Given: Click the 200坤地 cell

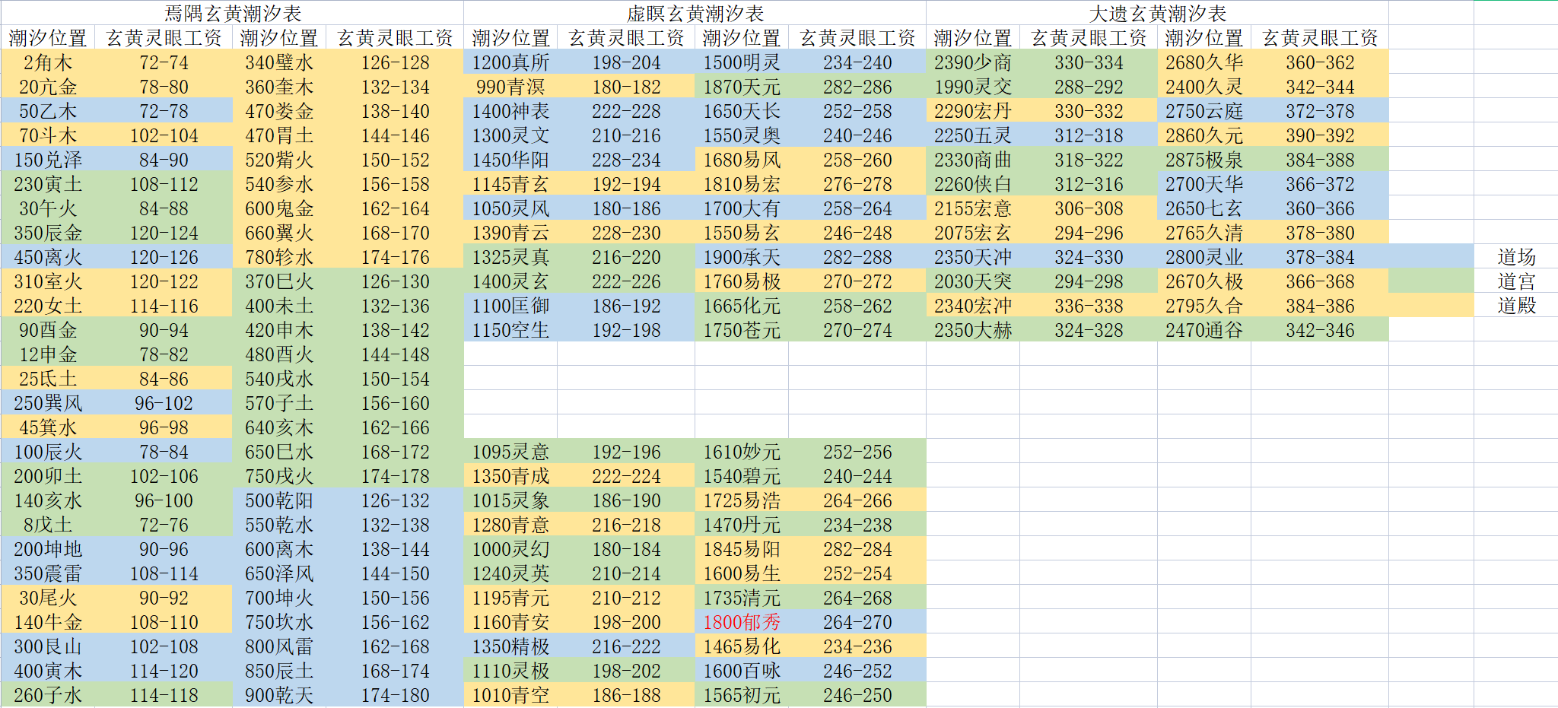Looking at the screenshot, I should 48,548.
